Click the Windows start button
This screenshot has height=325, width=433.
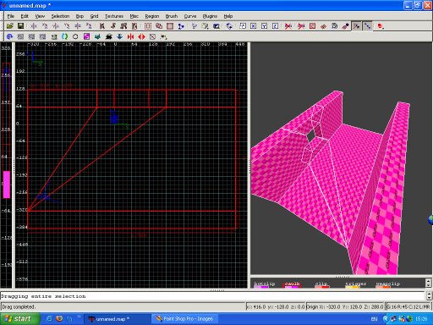pos(19,319)
